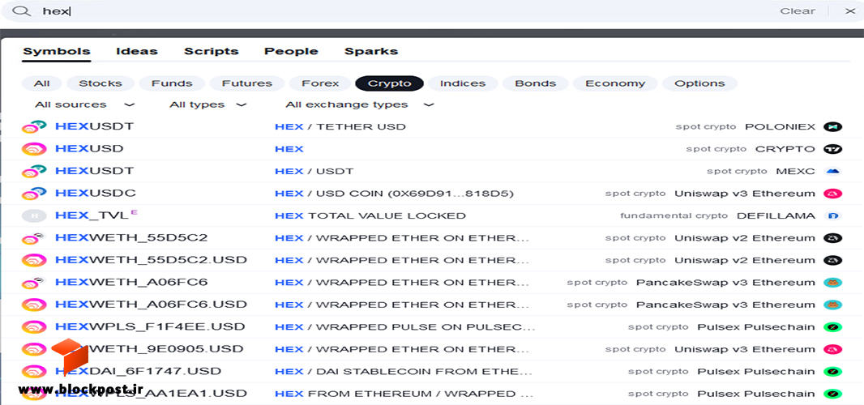Switch to the Symbols tab
864x405 pixels.
click(56, 51)
